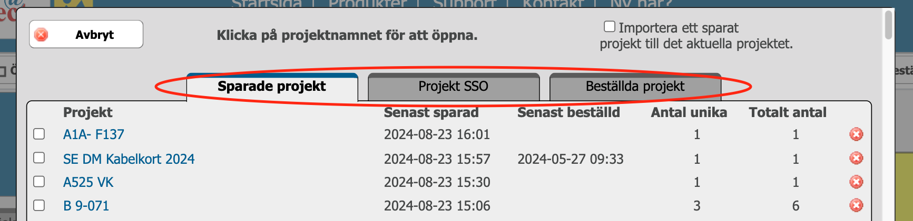Switch to the Sparade projekt tab

point(272,87)
